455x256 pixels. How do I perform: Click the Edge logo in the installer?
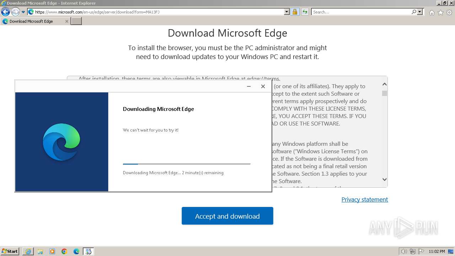pos(61,142)
